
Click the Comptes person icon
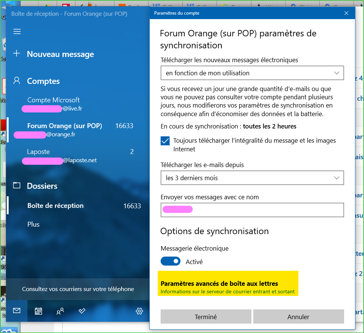17,81
